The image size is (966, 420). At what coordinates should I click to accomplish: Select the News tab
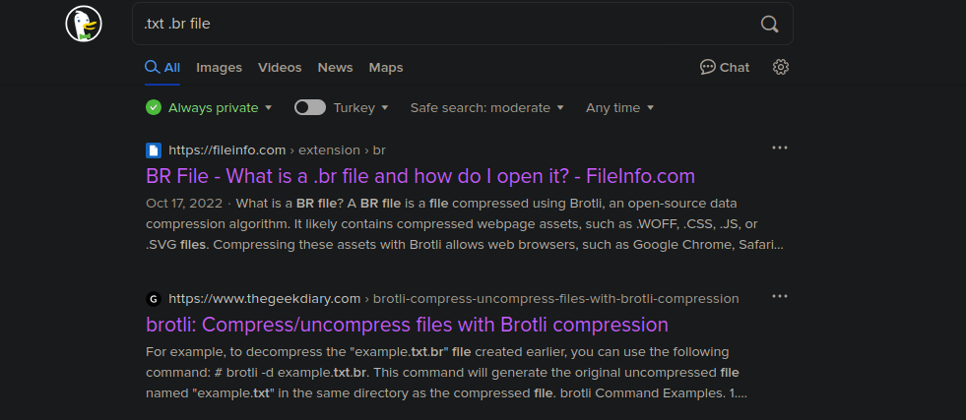tap(335, 68)
